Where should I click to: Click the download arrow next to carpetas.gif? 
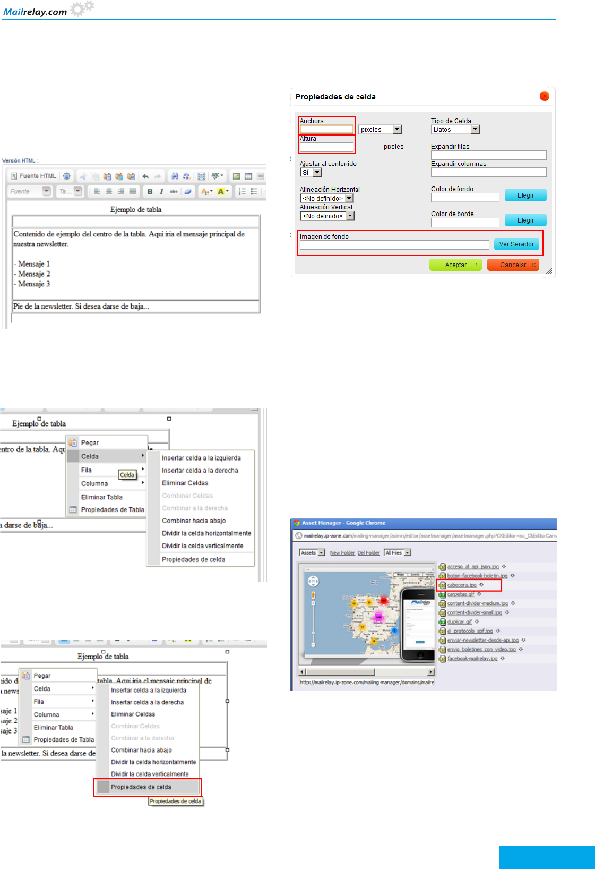click(479, 594)
